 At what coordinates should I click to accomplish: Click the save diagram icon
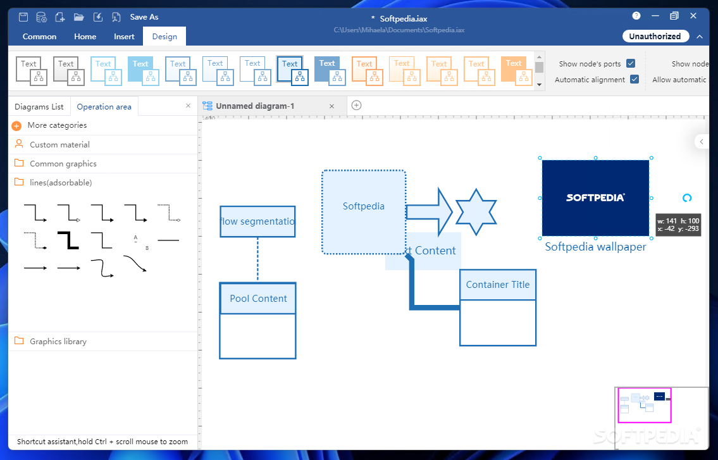point(23,17)
